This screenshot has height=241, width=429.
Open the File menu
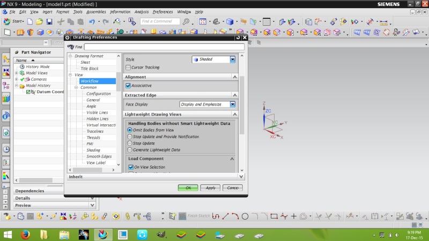pos(12,12)
